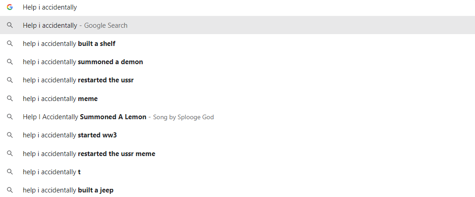Click the search icon beside 'restarted the ussr'
The height and width of the screenshot is (197, 475).
(x=10, y=80)
